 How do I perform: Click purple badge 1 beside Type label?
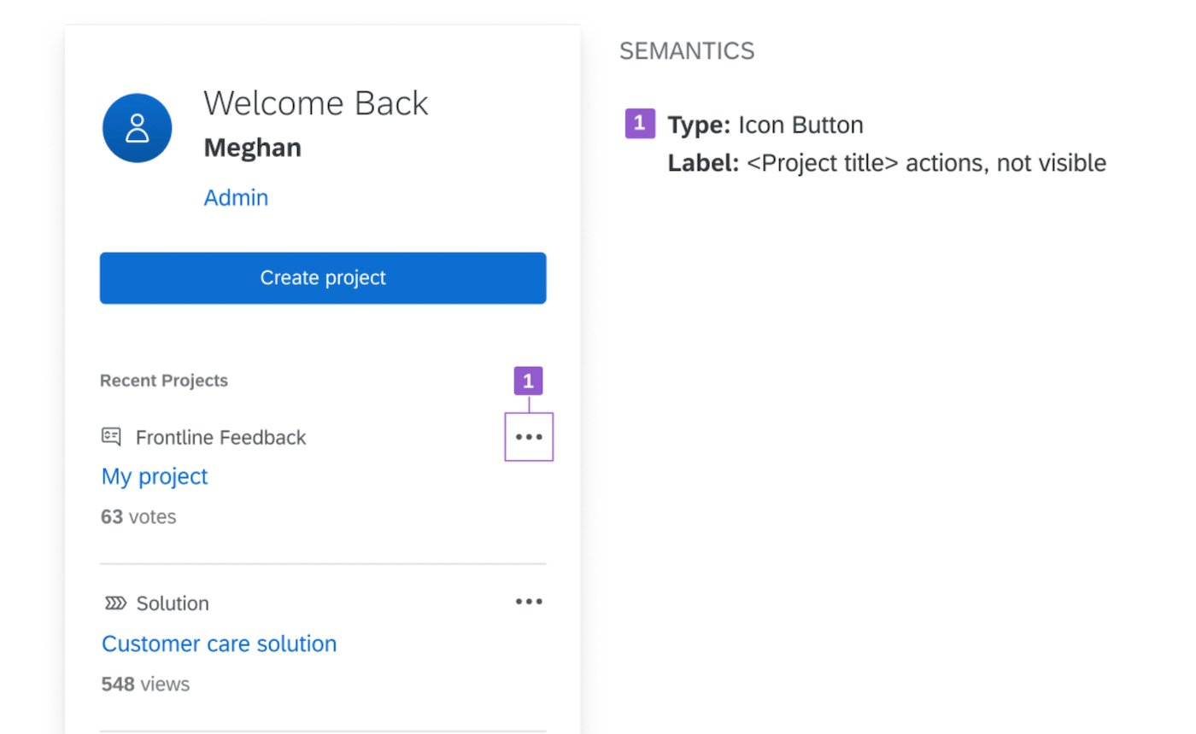point(640,124)
